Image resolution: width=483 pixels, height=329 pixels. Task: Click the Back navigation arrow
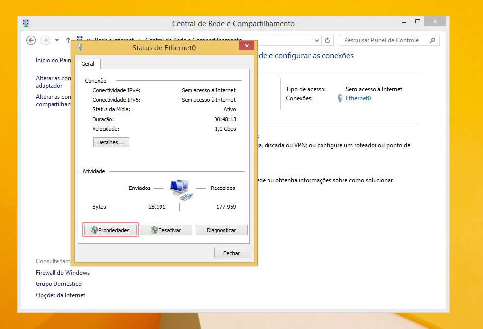click(x=31, y=40)
